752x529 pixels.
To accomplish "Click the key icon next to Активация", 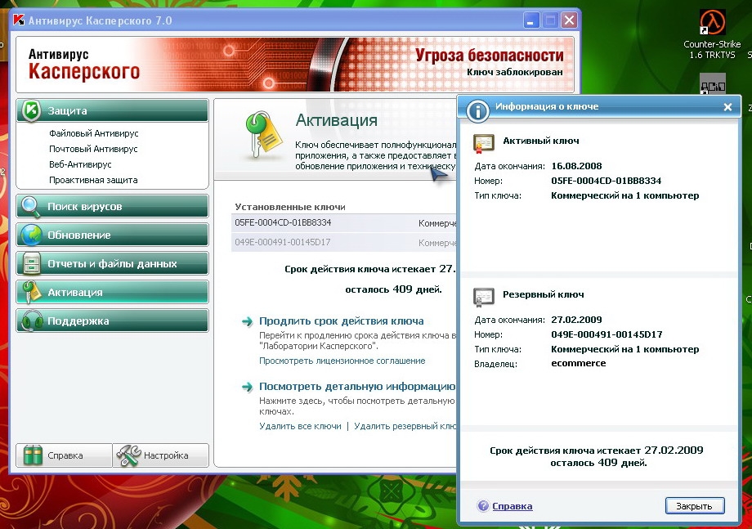I will [31, 293].
